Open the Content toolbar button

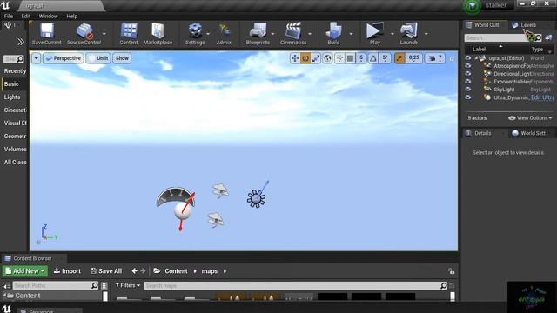pyautogui.click(x=129, y=34)
